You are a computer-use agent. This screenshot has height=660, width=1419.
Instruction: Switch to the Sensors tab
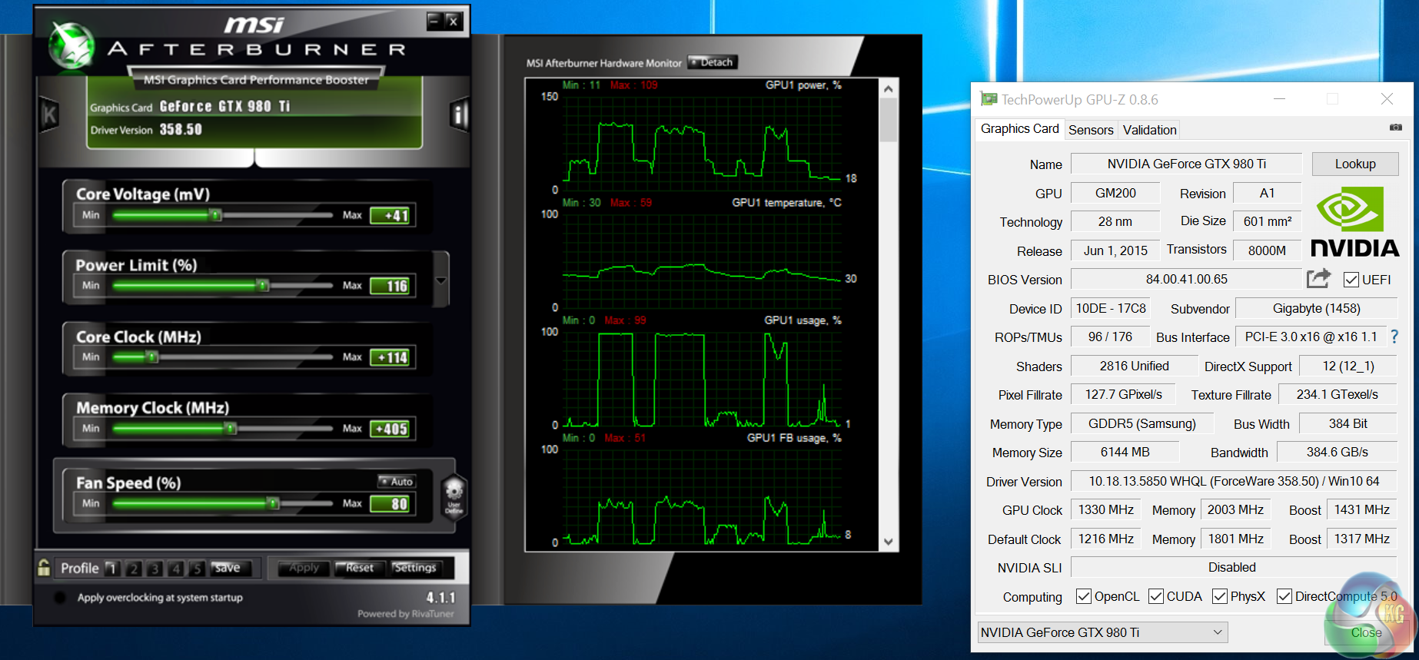coord(1090,130)
